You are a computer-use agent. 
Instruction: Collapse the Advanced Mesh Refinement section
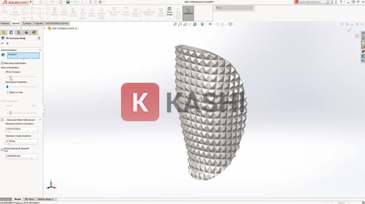pyautogui.click(x=40, y=120)
